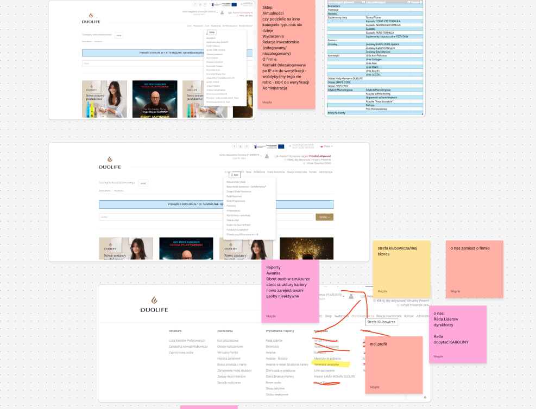Click gold sparkle banner thumbnail in middle screenshot
536x409 pixels.
point(306,248)
